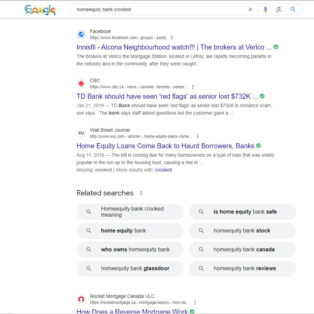Open the Wall Street Journal favicon
Image resolution: width=314 pixels, height=314 pixels.
pos(81,133)
